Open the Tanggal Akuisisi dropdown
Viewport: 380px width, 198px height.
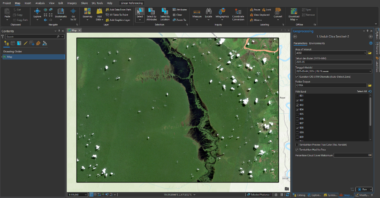point(370,71)
